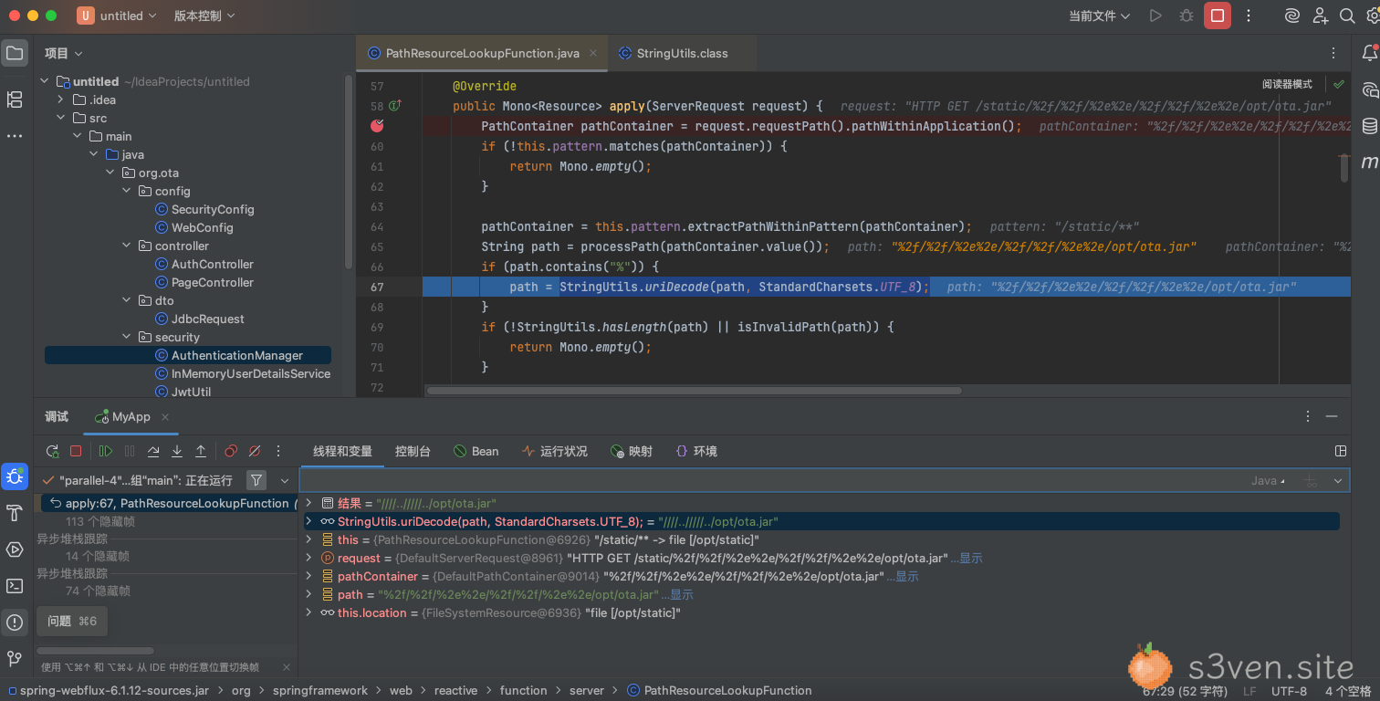Switch to 运行状况 tab
Viewport: 1380px width, 701px height.
[x=555, y=451]
